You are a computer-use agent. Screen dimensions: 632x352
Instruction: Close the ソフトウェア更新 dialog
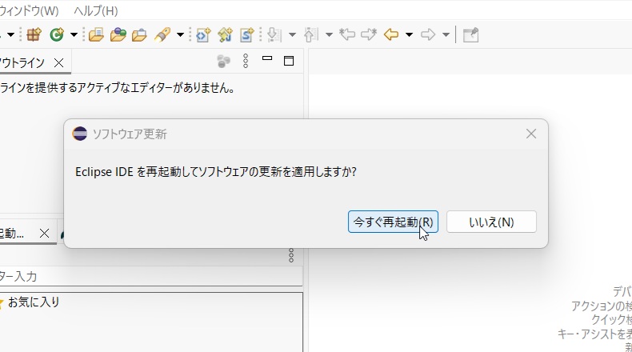[530, 134]
